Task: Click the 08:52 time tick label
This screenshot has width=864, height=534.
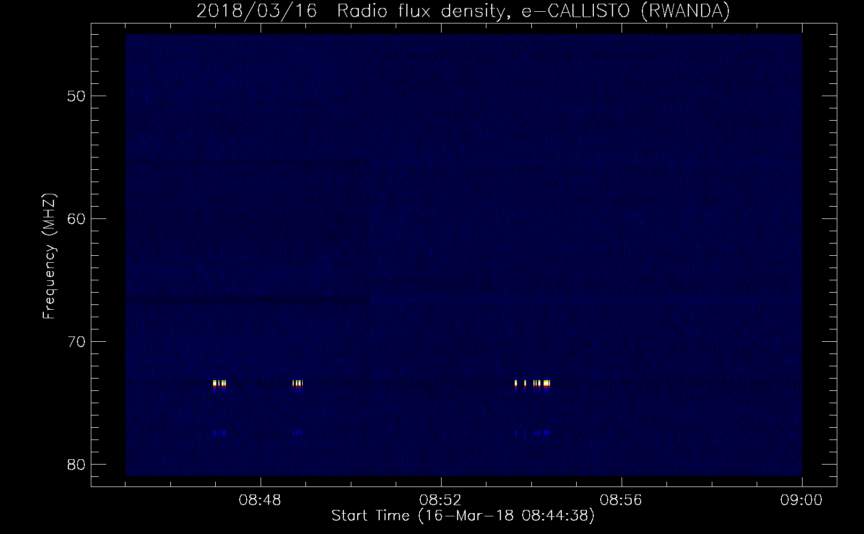Action: click(x=441, y=500)
